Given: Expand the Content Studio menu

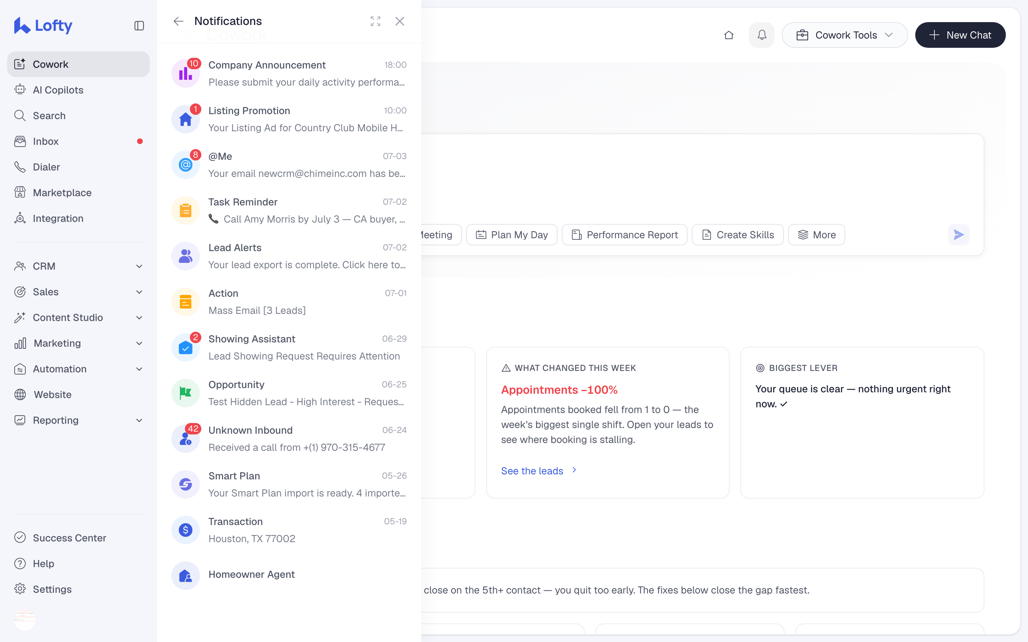Looking at the screenshot, I should point(79,317).
